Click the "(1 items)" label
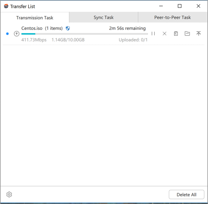Viewport: 208px width, 204px height. (x=54, y=28)
